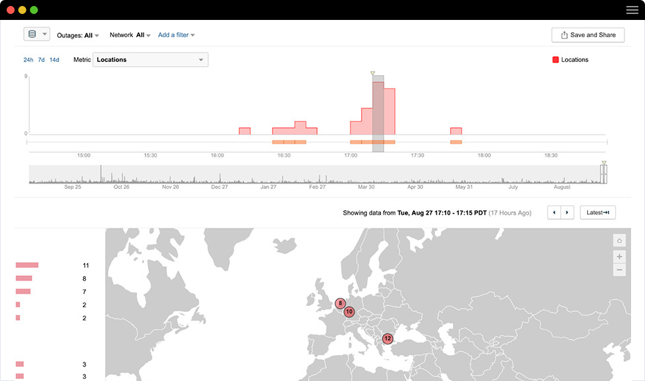Expand the Outages filter dropdown
The image size is (645, 381).
pos(82,35)
